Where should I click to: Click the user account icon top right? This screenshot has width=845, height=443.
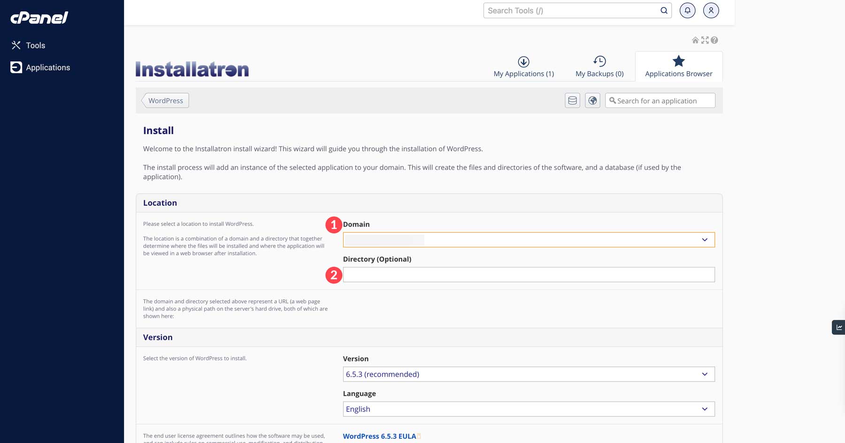pyautogui.click(x=711, y=10)
